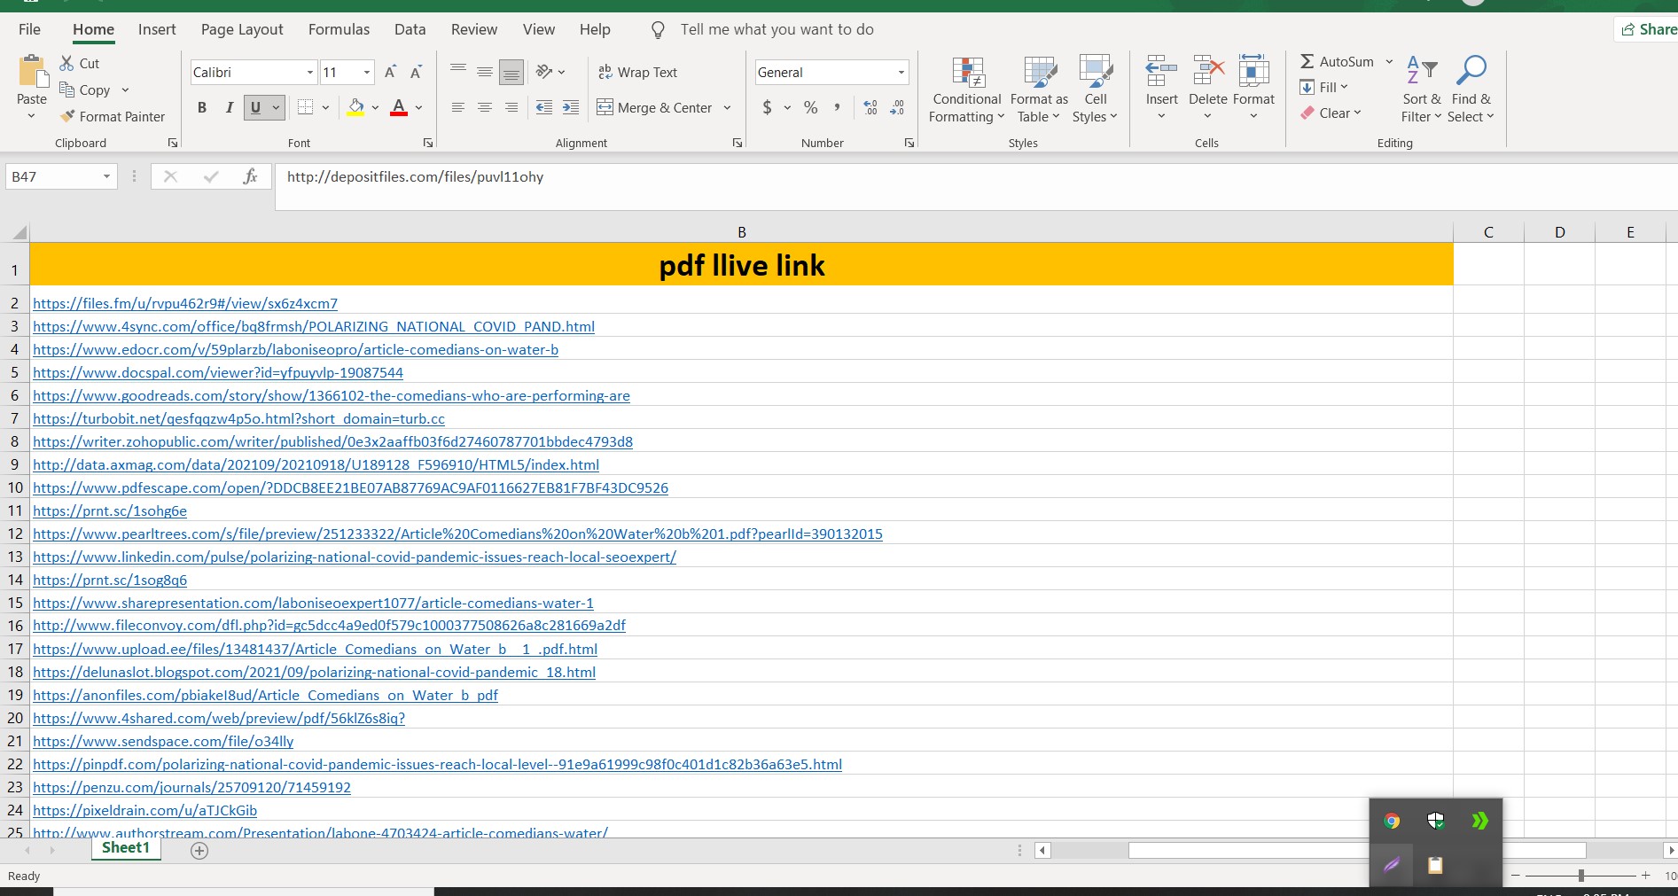
Task: Expand the Fill Color dropdown arrow
Action: (374, 108)
